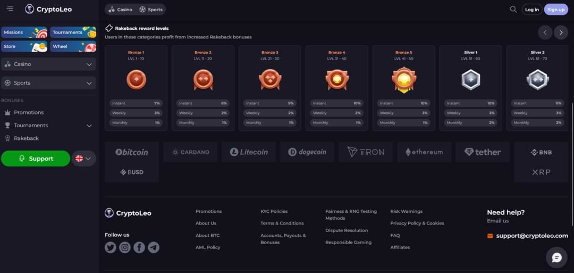The height and width of the screenshot is (273, 574).
Task: Click the Bronze 1 badge icon
Action: pos(136,79)
